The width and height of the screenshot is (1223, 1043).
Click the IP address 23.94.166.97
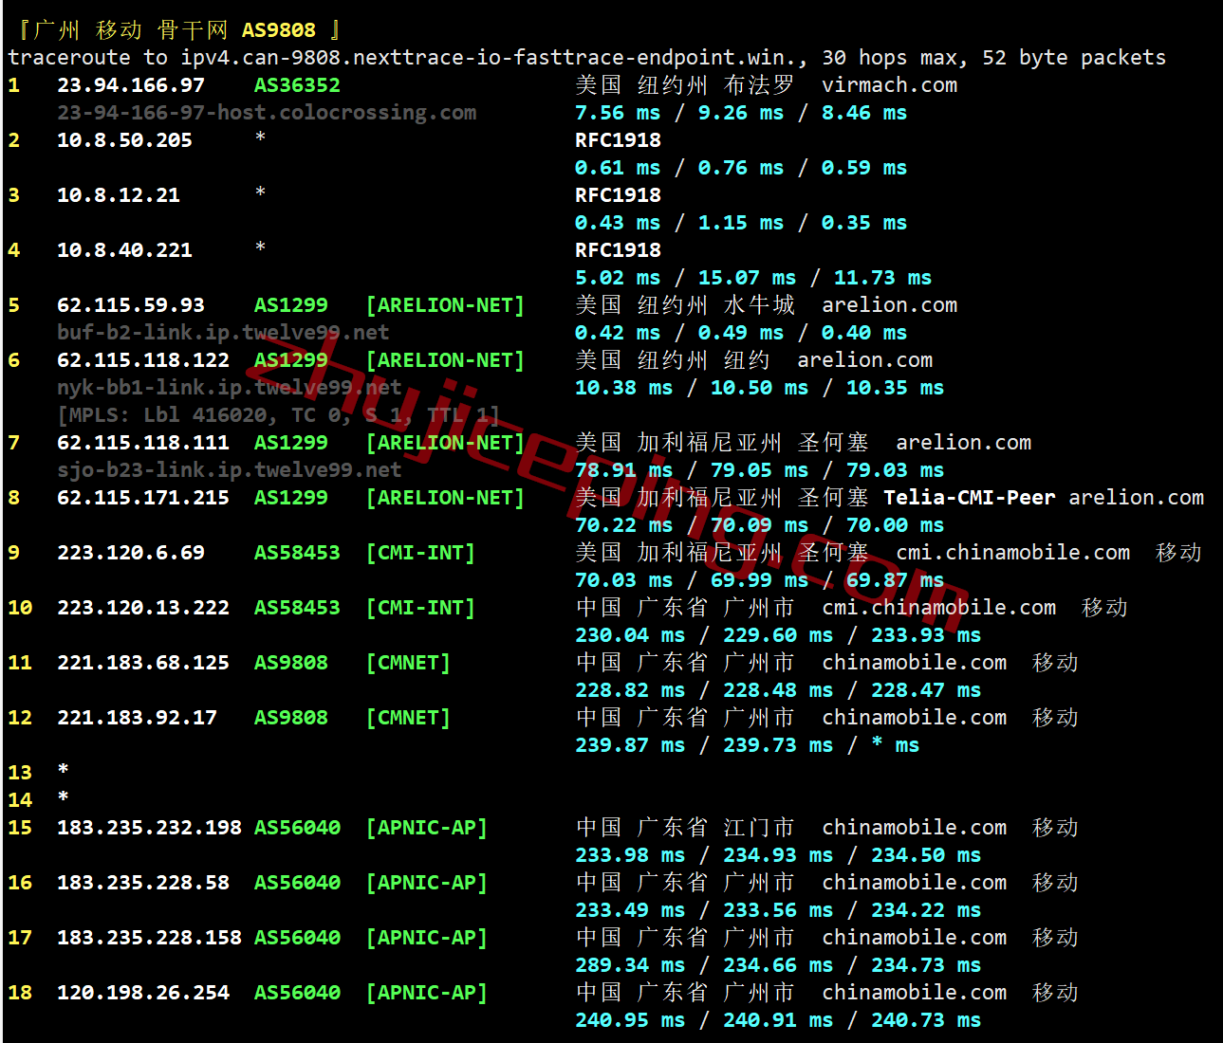tap(131, 85)
